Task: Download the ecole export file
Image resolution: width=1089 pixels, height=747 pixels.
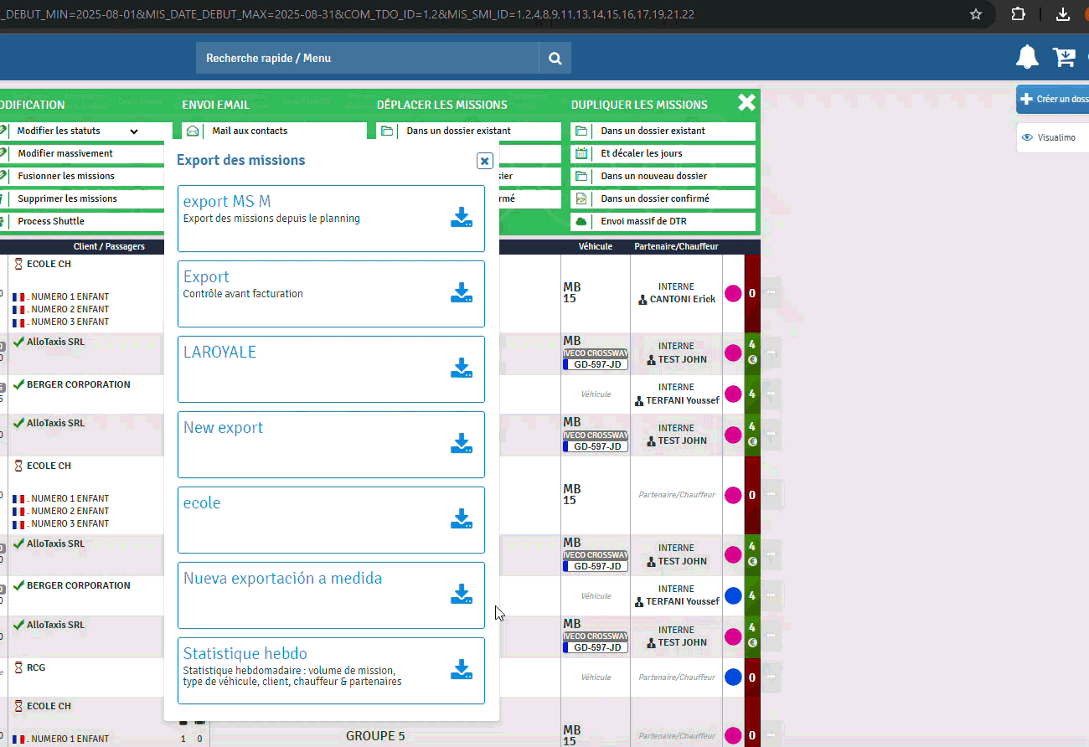Action: coord(462,519)
